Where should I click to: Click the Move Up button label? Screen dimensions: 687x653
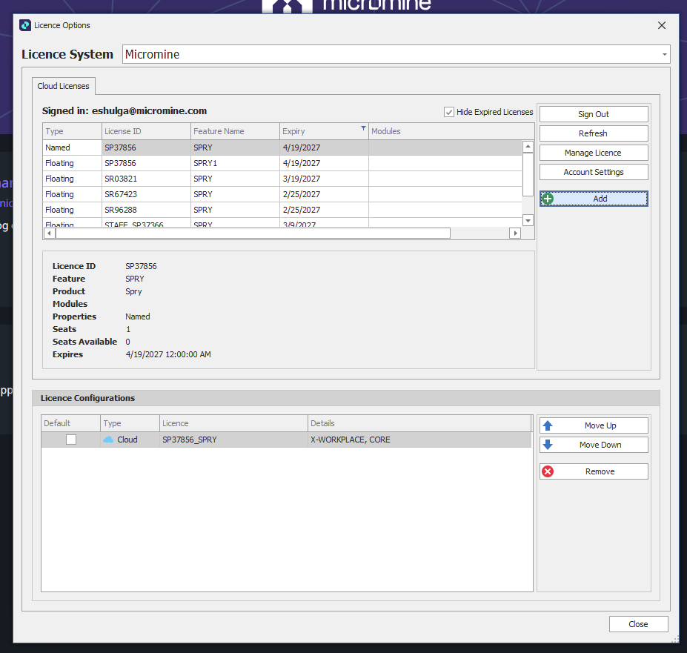click(x=600, y=425)
